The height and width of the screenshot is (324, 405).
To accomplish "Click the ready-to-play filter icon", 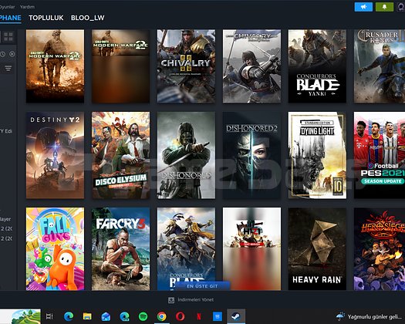I will coord(12,54).
